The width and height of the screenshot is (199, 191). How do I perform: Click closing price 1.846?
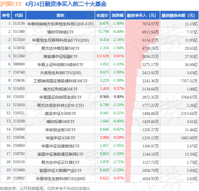tap(104, 121)
